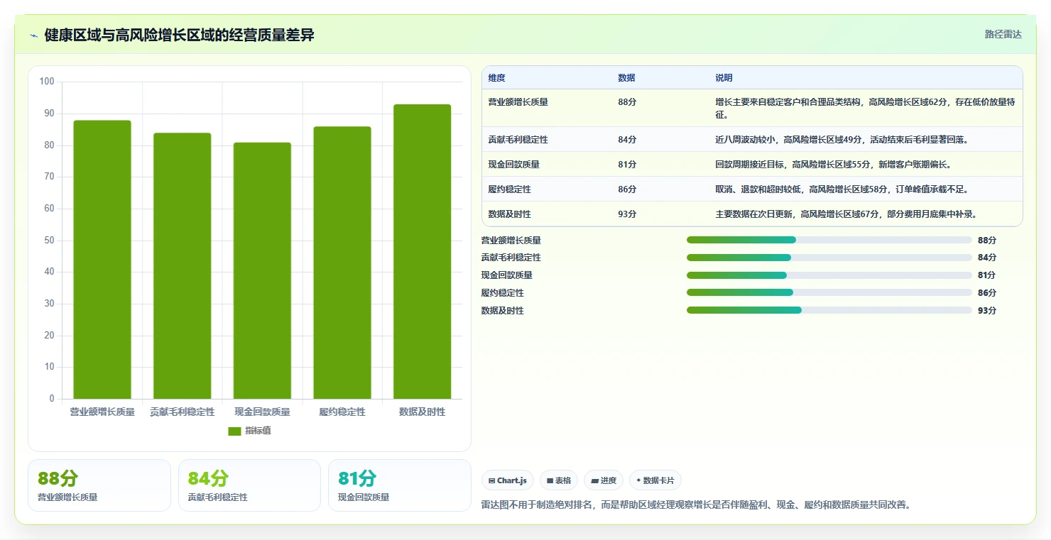The height and width of the screenshot is (540, 1051).
Task: Click the 履约稳定性 label in the progress list
Action: coord(503,292)
